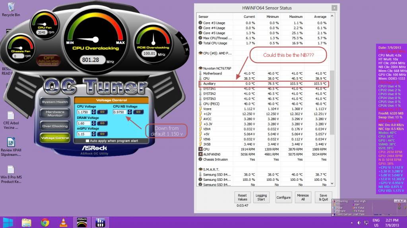Select ASRock OC Tuner taskbar icon
Screen dimensions: 407x228
pyautogui.click(x=82, y=222)
